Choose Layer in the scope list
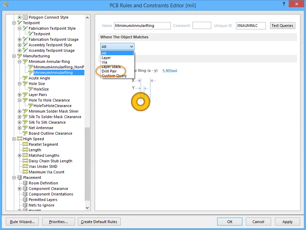The height and width of the screenshot is (230, 306). [x=117, y=58]
